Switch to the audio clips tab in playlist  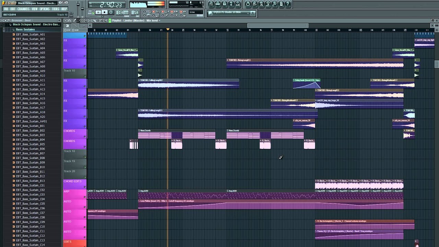[x=67, y=26]
